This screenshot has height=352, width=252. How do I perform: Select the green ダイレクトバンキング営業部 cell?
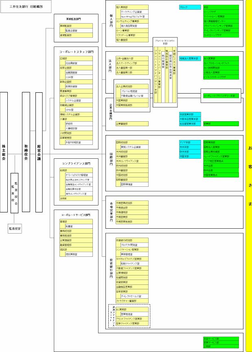tap(221, 31)
